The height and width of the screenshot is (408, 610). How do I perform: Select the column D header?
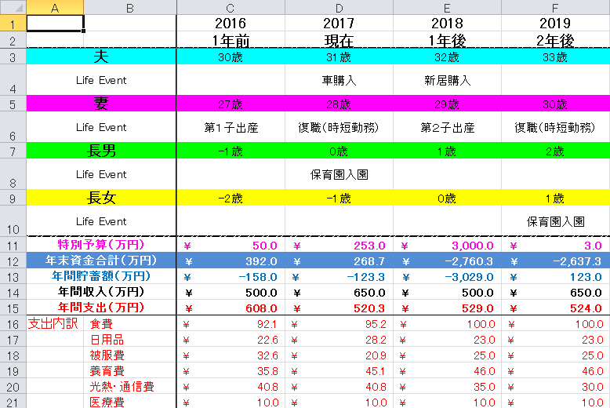pos(339,7)
